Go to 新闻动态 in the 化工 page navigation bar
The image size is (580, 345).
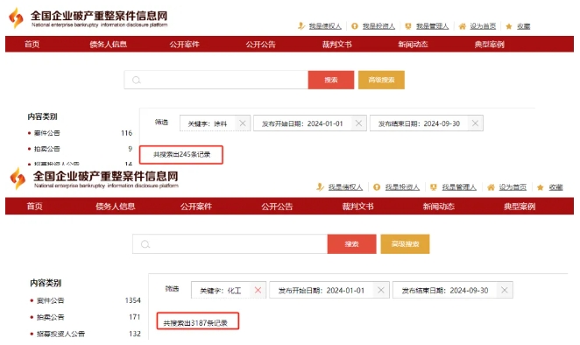click(x=439, y=207)
